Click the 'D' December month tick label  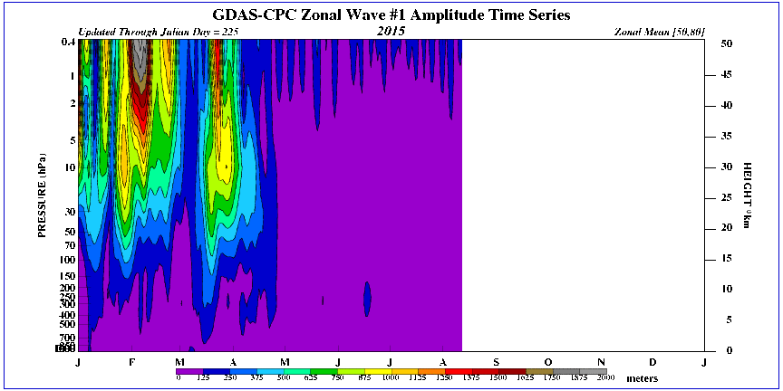coord(652,361)
